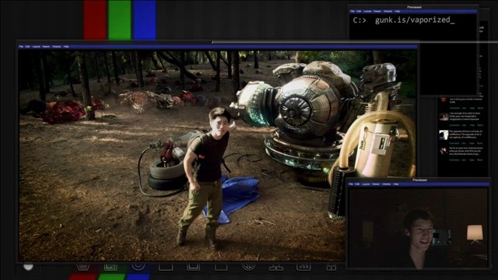
Task: Open Layout menu in top Previewer window
Action: click(367, 11)
